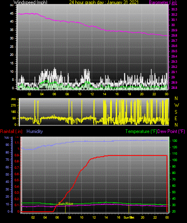187x223 pixels.
Task: Click the compass letter E beside direction chart
Action: (x=176, y=118)
